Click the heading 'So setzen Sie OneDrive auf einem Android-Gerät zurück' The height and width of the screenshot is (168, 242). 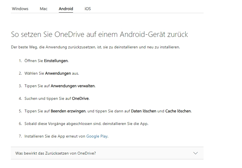pos(100,34)
